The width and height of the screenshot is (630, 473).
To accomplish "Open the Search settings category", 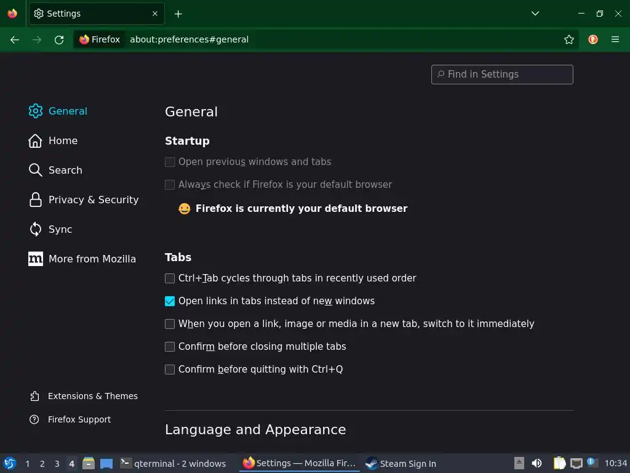I will point(55,170).
